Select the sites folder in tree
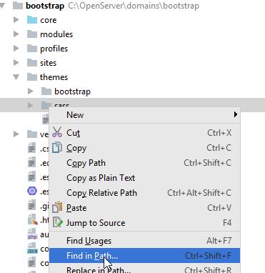This screenshot has width=265, height=273. pos(48,63)
